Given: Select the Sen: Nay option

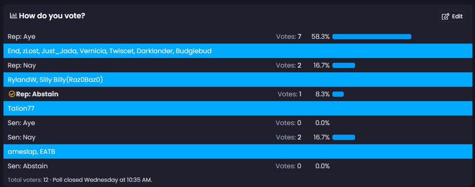Looking at the screenshot, I should (x=22, y=137).
